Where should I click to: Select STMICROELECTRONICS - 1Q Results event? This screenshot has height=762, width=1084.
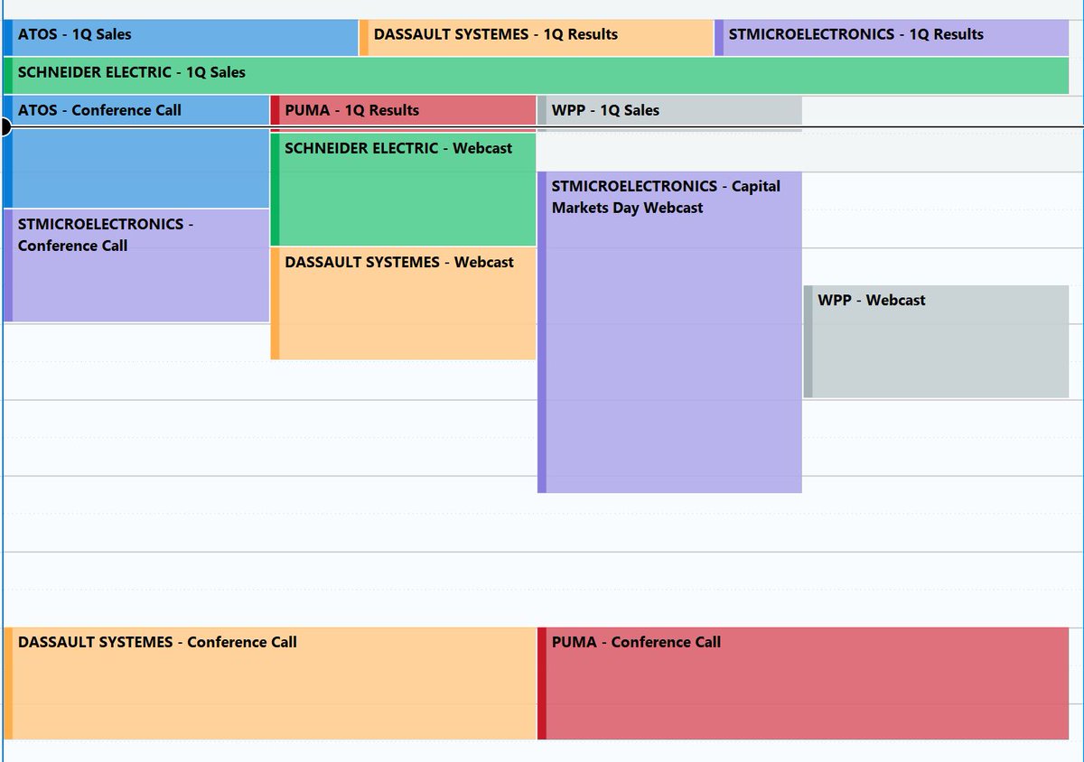click(x=892, y=38)
